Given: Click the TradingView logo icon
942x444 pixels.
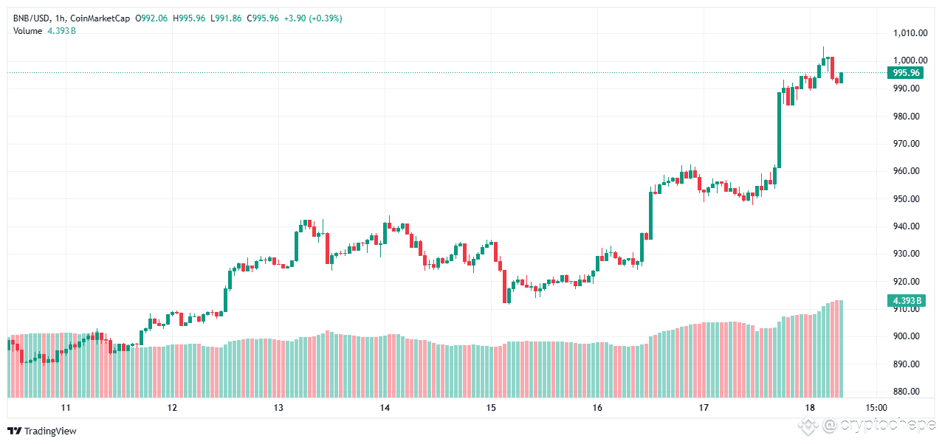Looking at the screenshot, I should click(15, 431).
